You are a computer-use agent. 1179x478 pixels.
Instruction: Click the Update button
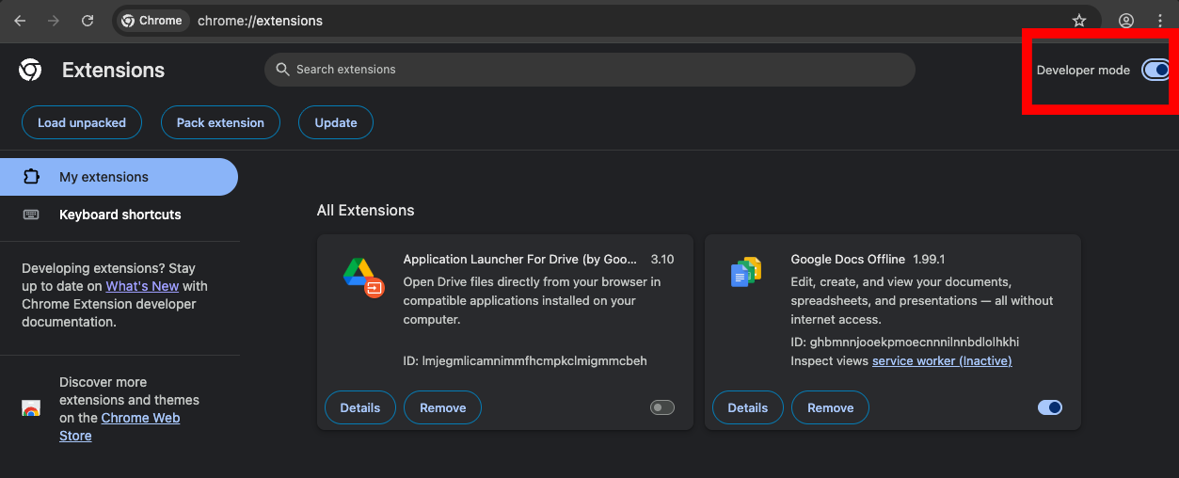336,122
